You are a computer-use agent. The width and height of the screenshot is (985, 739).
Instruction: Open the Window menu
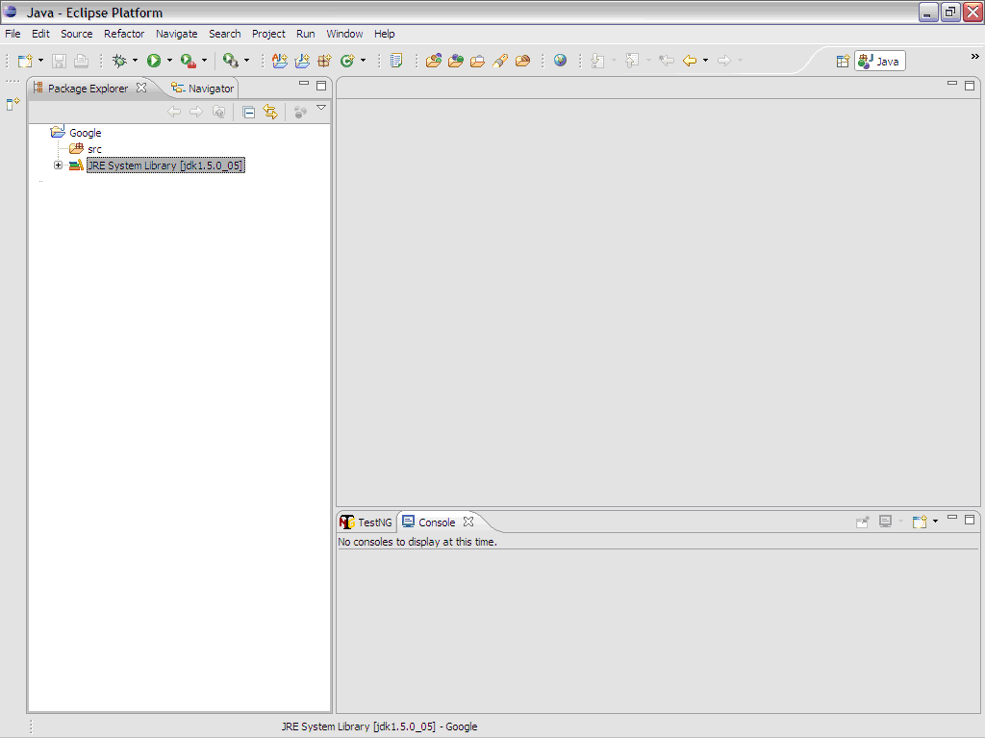tap(344, 34)
